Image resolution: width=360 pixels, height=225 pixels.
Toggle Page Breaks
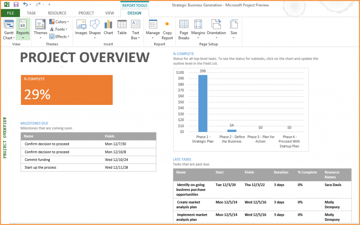tap(184, 30)
